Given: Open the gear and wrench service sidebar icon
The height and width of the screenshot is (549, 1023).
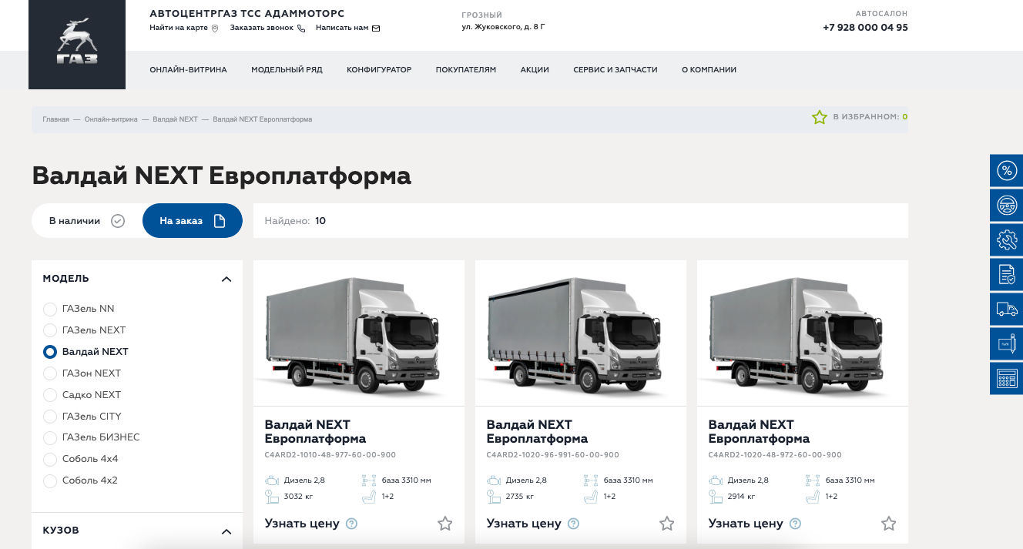Looking at the screenshot, I should tap(1006, 240).
